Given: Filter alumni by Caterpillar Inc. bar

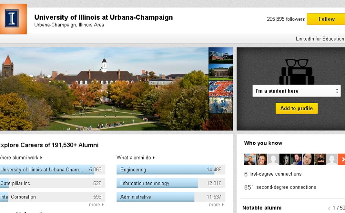Looking at the screenshot, I should point(53,183).
